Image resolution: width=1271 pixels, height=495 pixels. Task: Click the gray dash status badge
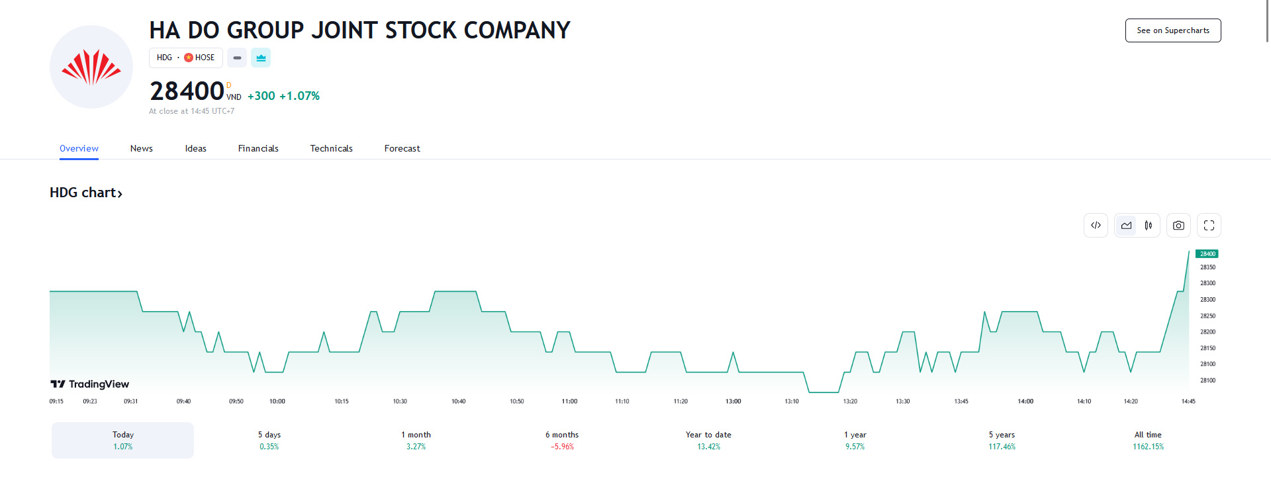237,58
